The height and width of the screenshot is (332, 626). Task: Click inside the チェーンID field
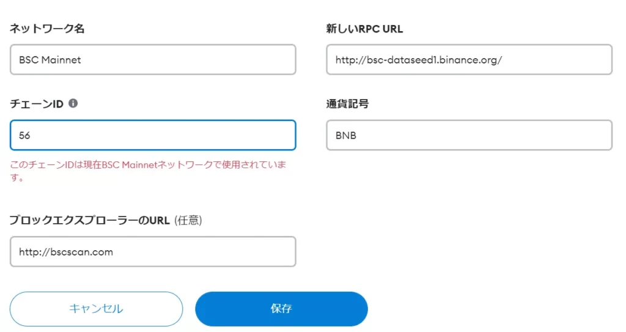[153, 135]
